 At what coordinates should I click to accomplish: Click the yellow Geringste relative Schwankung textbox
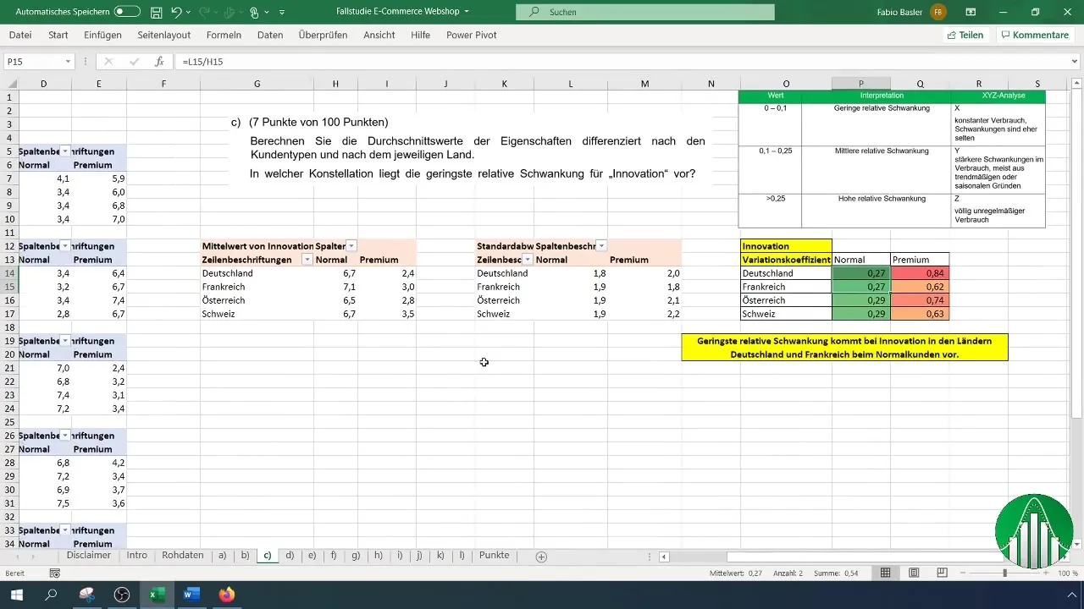(844, 348)
